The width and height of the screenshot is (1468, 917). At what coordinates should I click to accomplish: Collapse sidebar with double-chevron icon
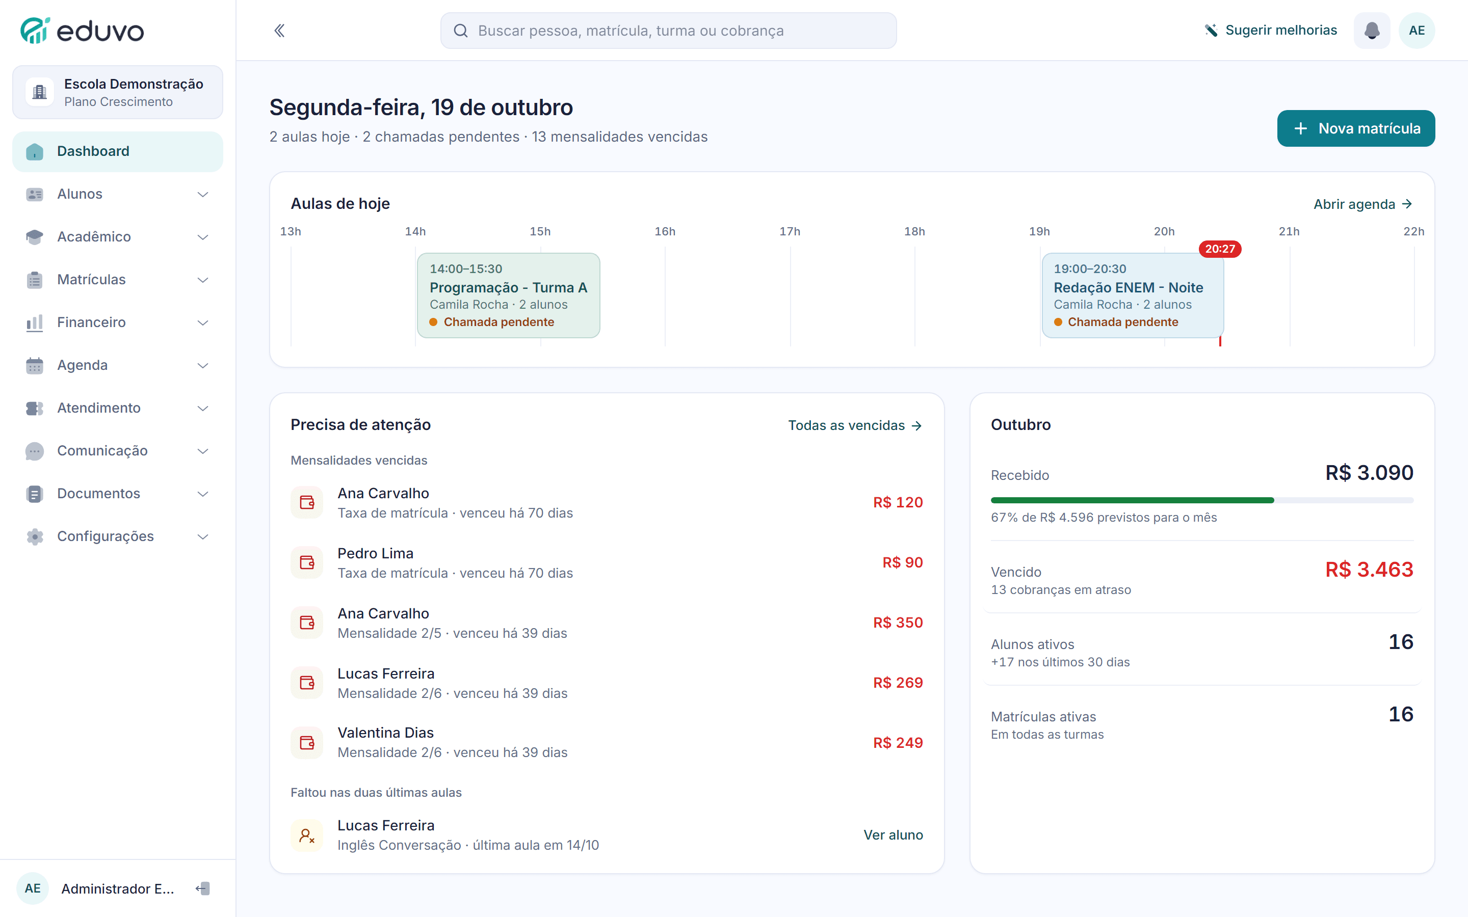tap(279, 31)
